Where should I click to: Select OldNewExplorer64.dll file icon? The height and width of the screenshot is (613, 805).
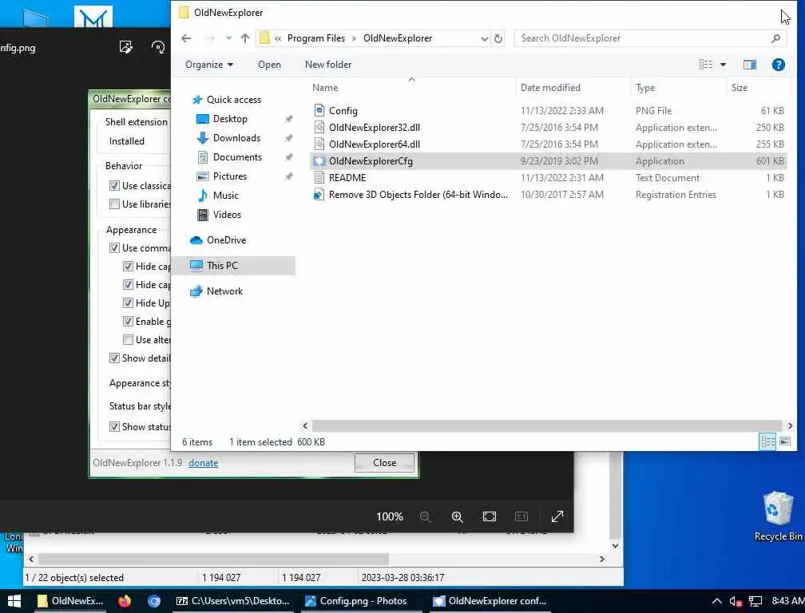319,144
